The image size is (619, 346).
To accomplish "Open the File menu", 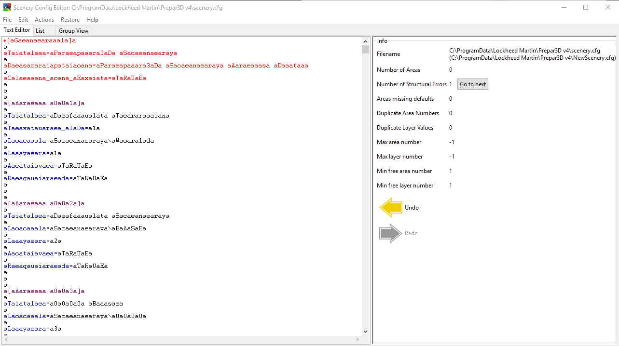I will point(7,20).
